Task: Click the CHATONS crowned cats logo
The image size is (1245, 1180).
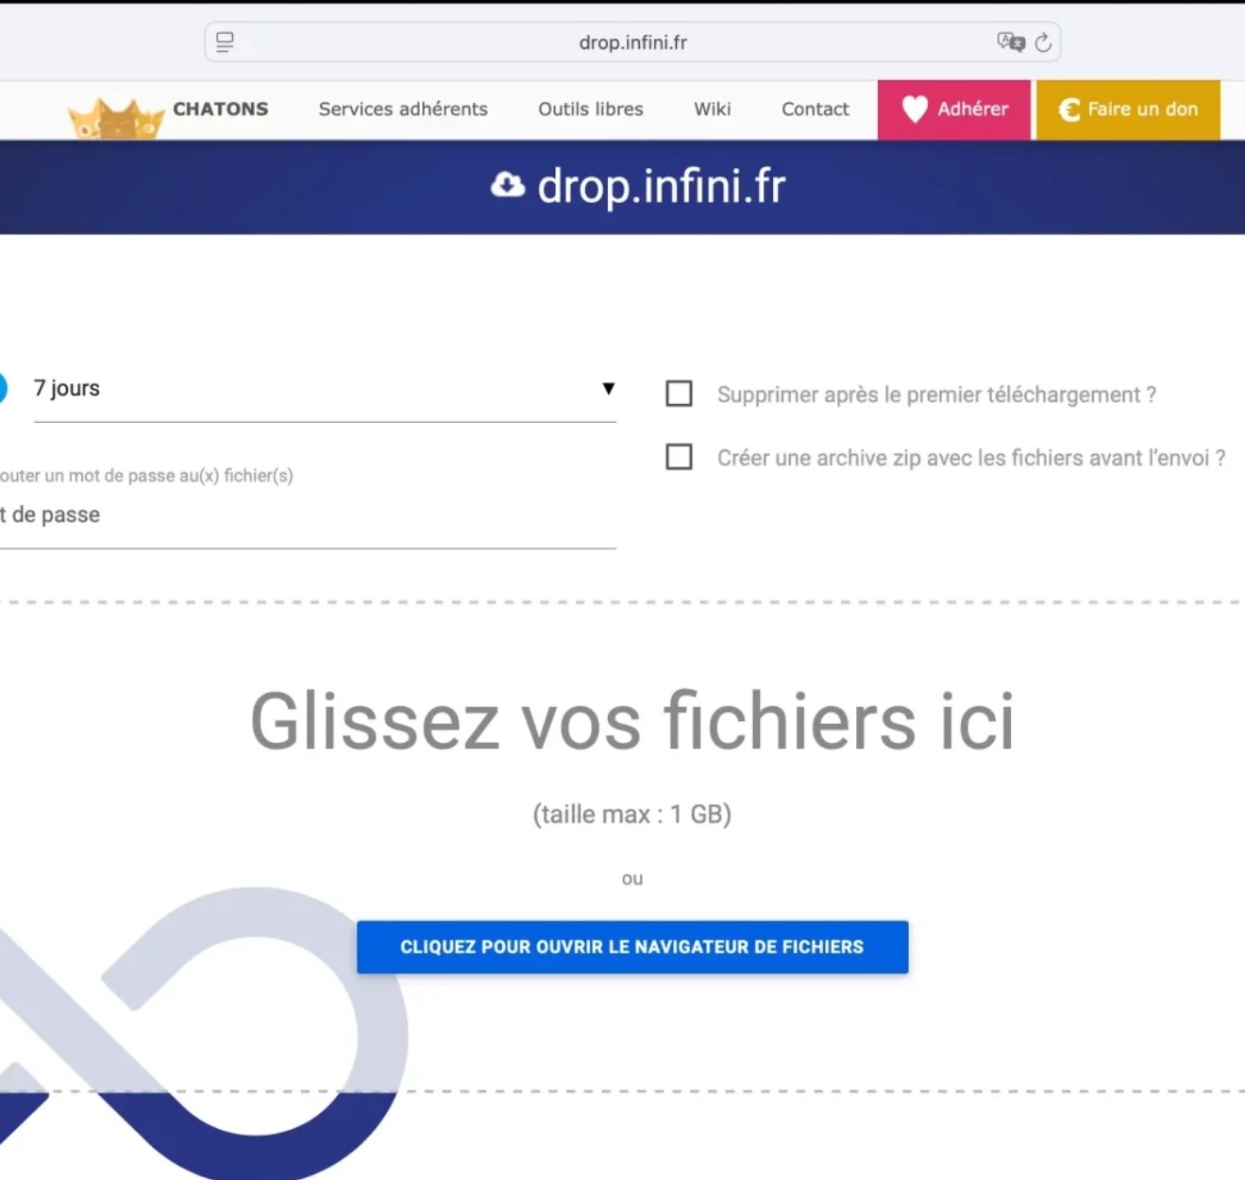Action: tap(116, 119)
